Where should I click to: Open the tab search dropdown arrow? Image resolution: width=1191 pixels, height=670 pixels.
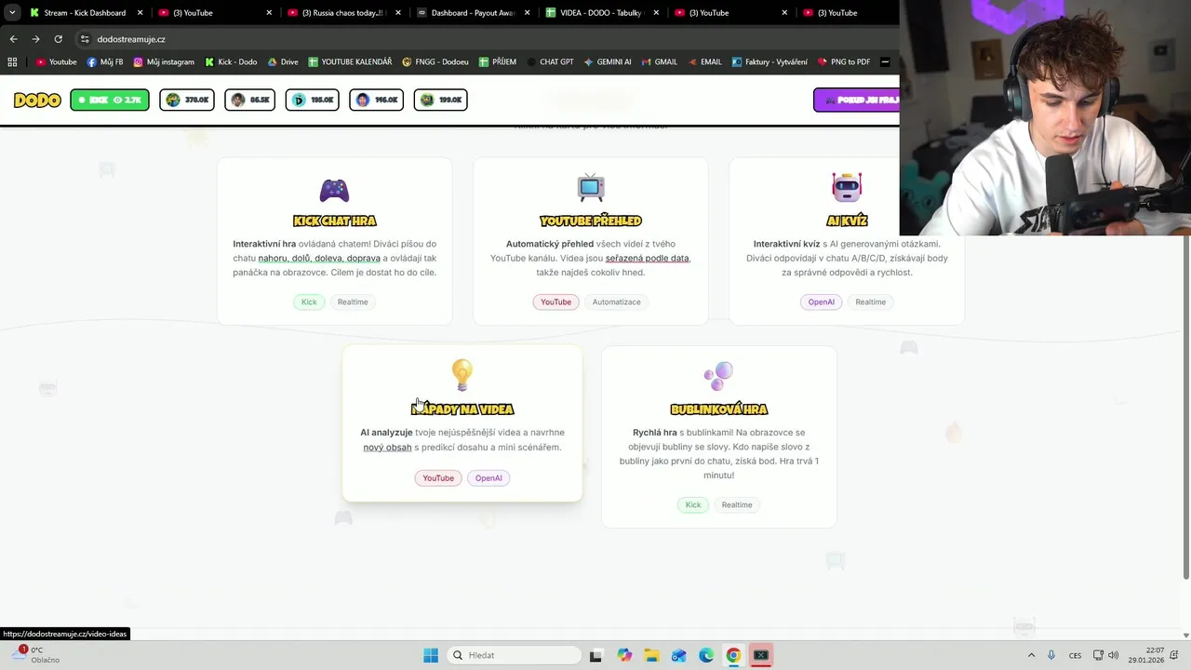11,13
